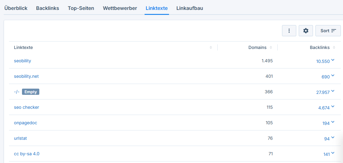Expand backlinks chevron for Empty row

(333, 91)
